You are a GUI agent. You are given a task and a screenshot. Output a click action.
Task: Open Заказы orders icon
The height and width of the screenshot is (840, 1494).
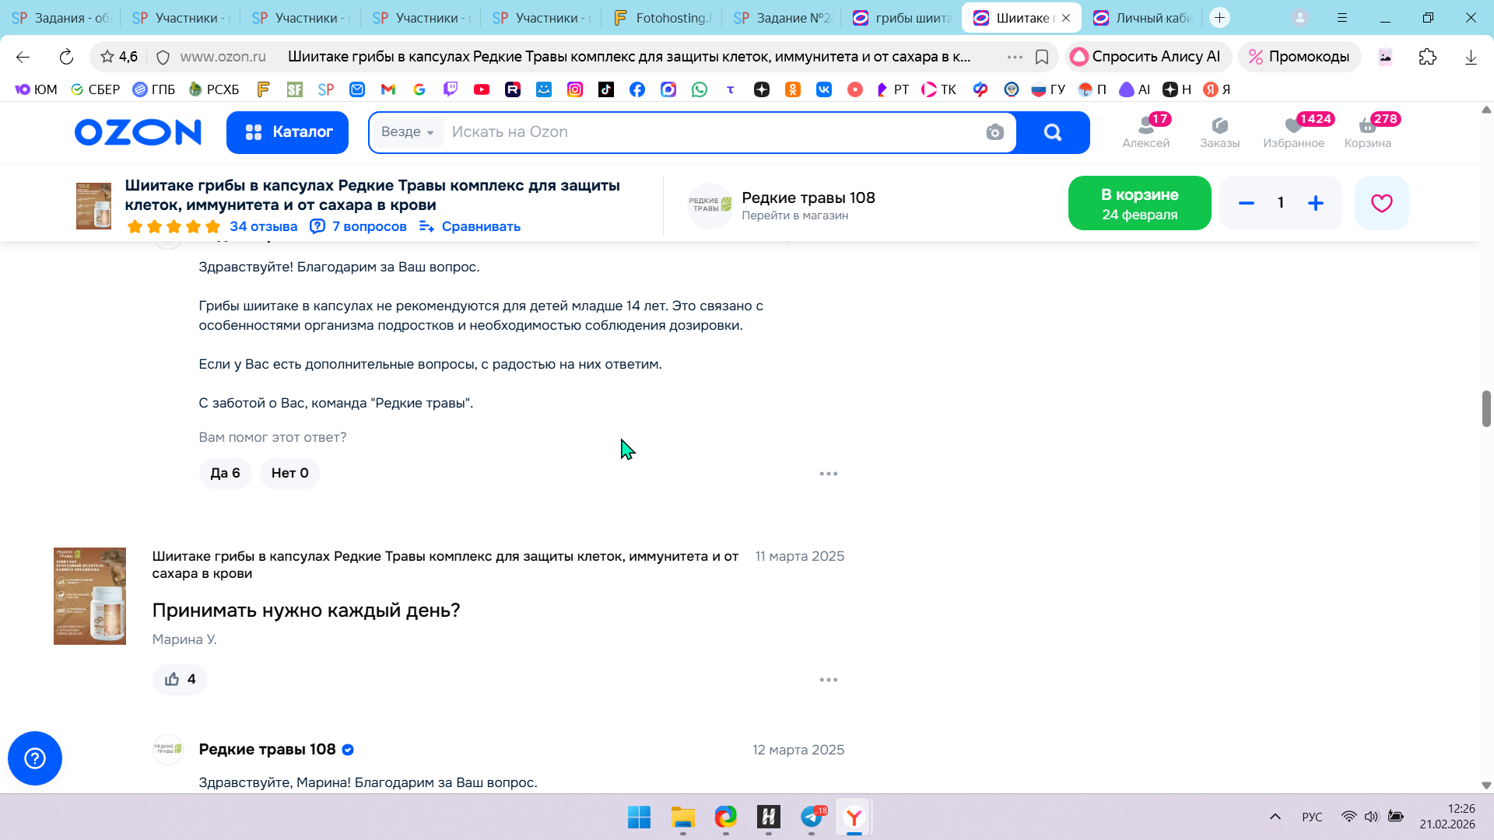[x=1219, y=131]
